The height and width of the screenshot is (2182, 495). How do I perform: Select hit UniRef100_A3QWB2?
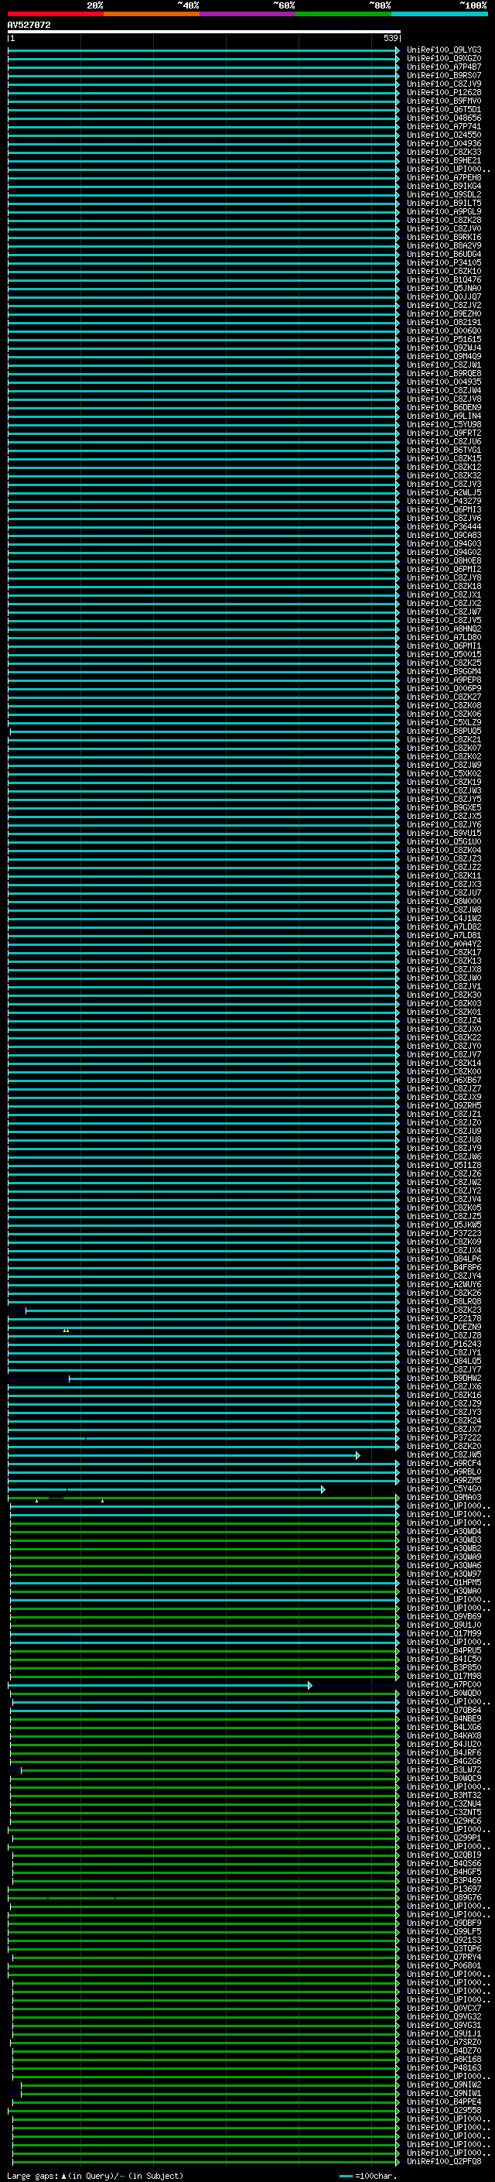click(443, 1548)
